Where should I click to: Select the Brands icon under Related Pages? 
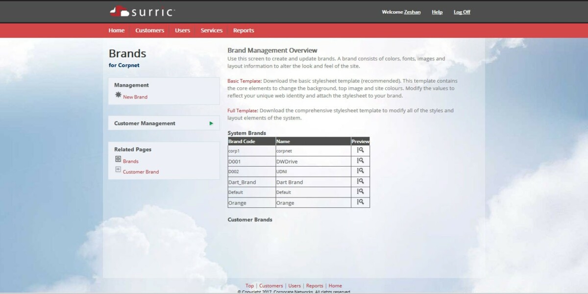(118, 159)
